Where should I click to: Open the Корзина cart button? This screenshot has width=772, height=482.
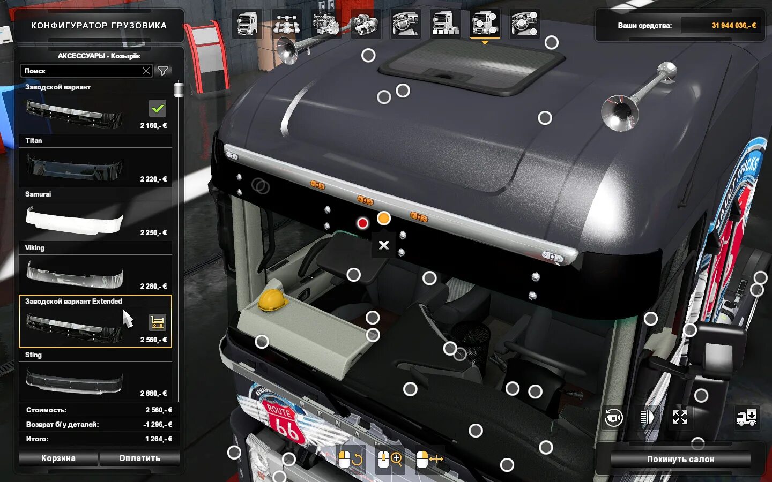(x=58, y=458)
